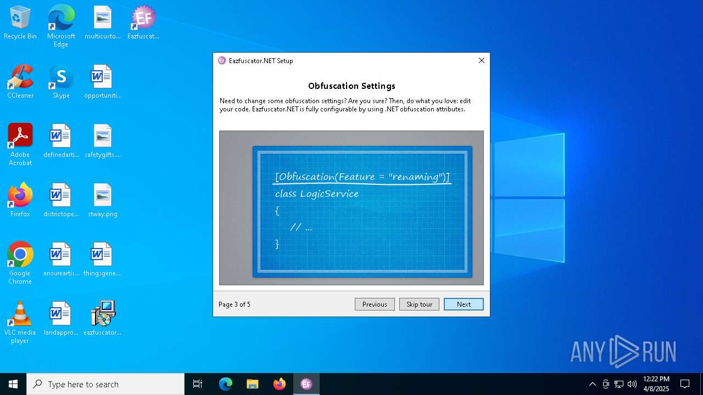Select the landappro... Word document
The image size is (703, 395).
[x=61, y=319]
